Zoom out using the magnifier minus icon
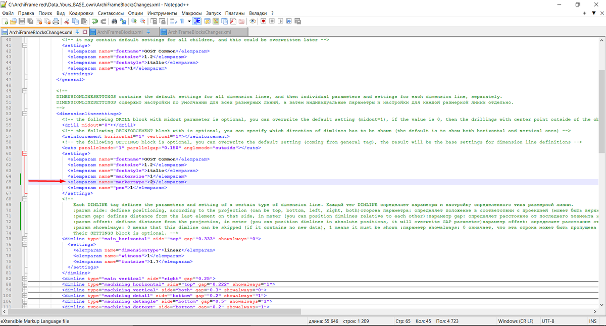This screenshot has width=606, height=326. click(x=142, y=21)
